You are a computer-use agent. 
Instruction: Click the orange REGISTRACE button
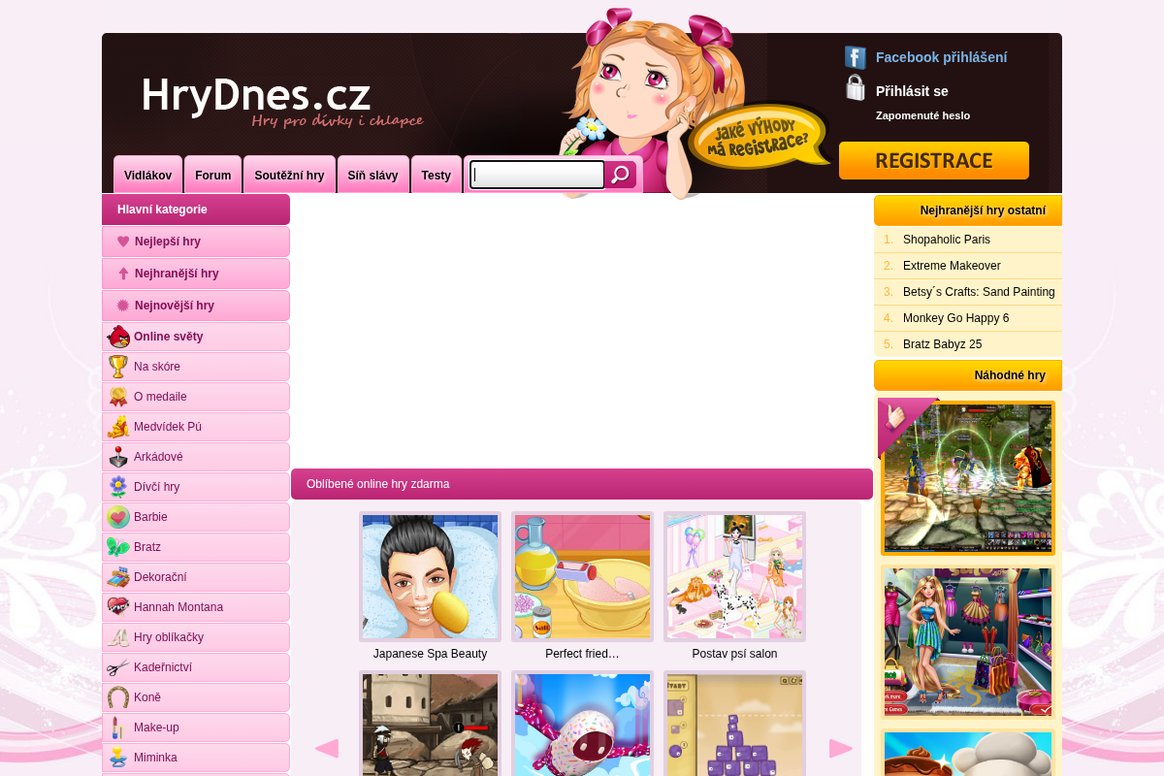point(934,161)
